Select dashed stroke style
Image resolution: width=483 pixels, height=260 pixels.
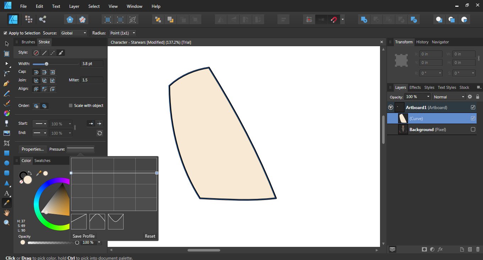click(x=52, y=53)
